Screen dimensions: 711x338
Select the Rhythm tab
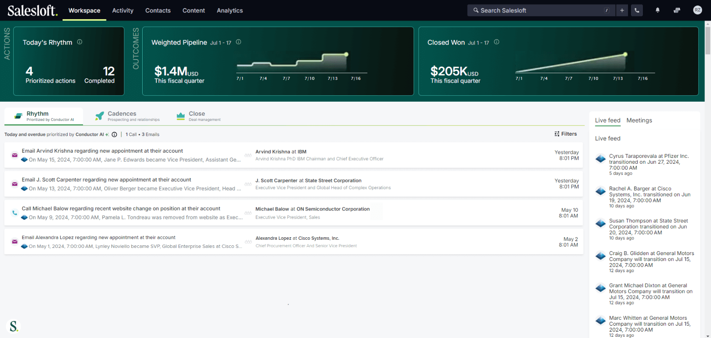[x=43, y=116]
